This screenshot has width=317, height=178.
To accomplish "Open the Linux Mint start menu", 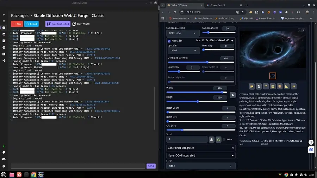I will pyautogui.click(x=4, y=174).
